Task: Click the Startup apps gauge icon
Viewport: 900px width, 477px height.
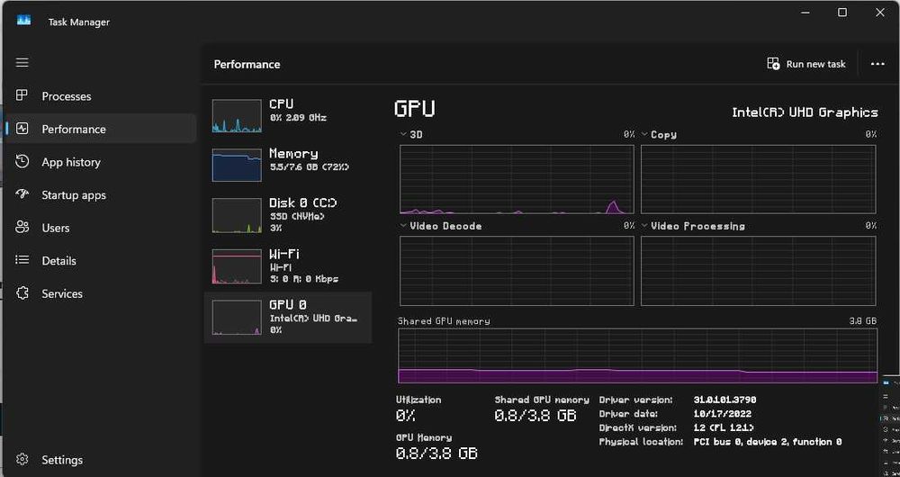Action: click(22, 194)
